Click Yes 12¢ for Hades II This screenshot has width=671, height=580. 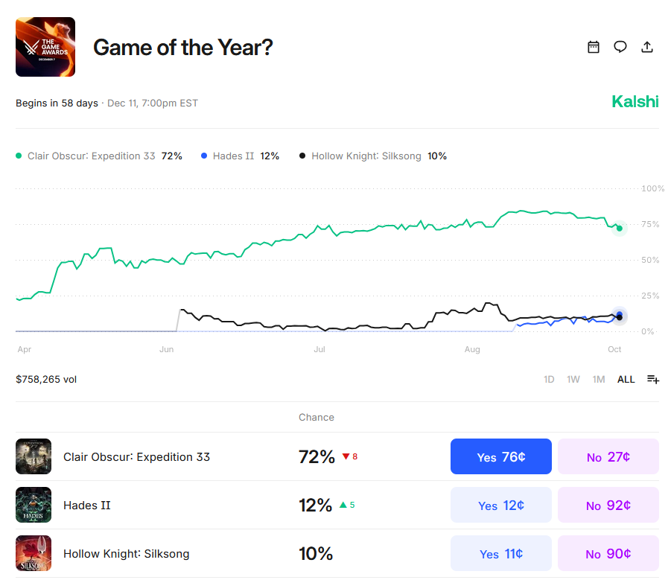click(500, 505)
